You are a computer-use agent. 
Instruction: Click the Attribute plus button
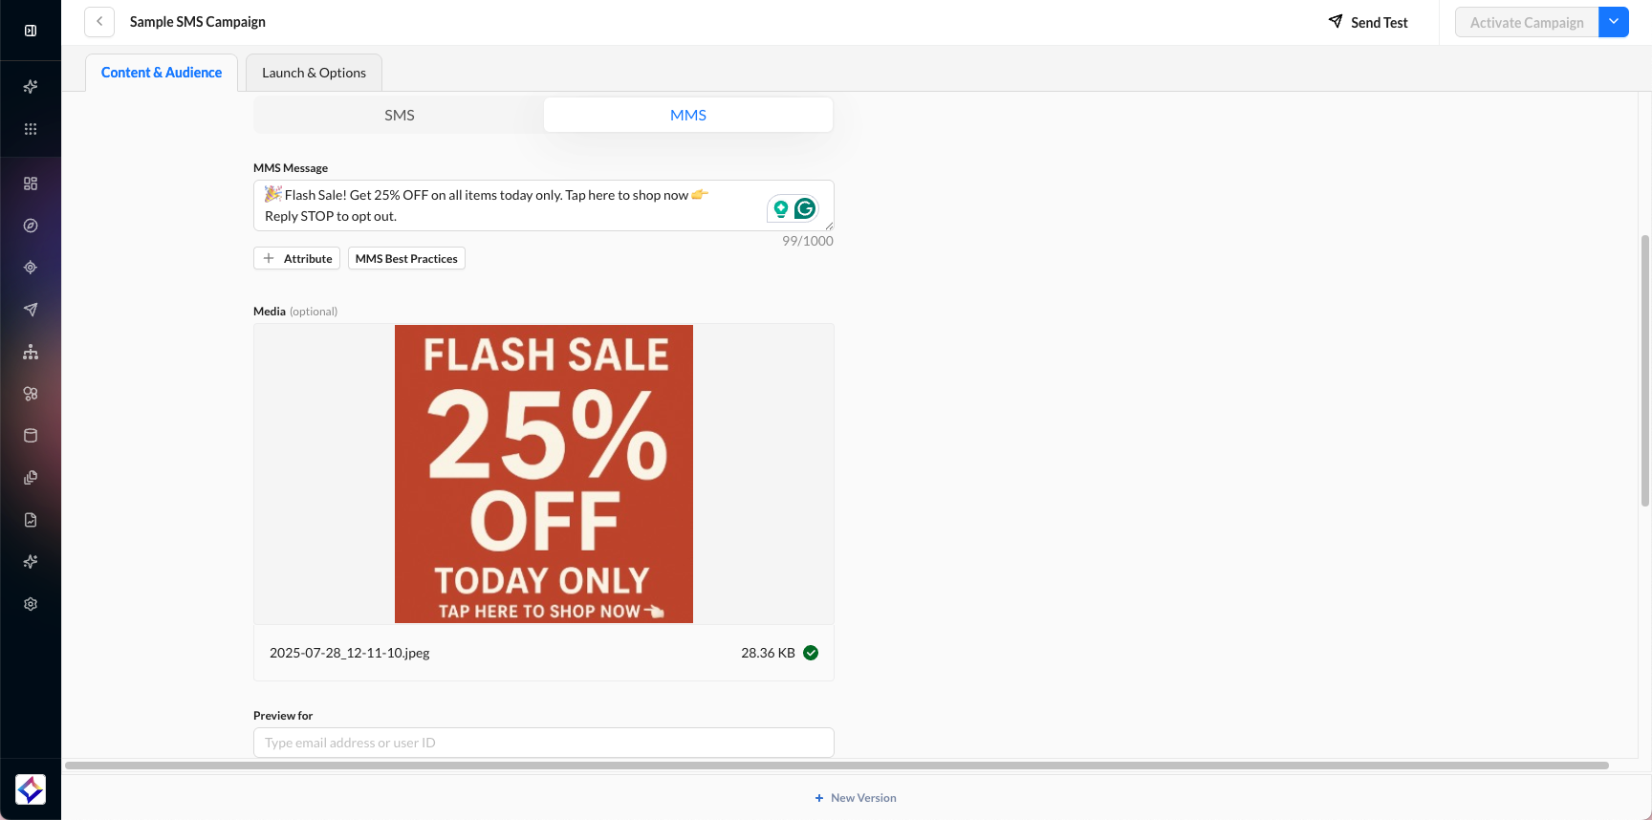coord(296,258)
